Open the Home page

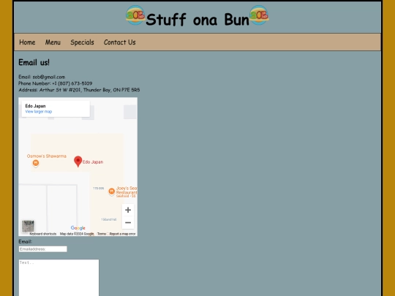click(27, 42)
